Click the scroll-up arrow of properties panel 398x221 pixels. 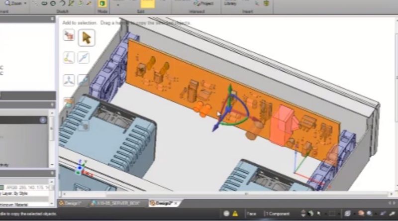[x=52, y=182]
